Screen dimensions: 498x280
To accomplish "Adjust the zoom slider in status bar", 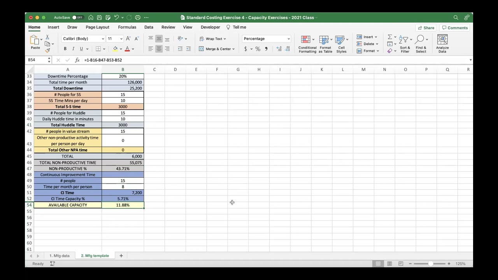I will point(430,264).
